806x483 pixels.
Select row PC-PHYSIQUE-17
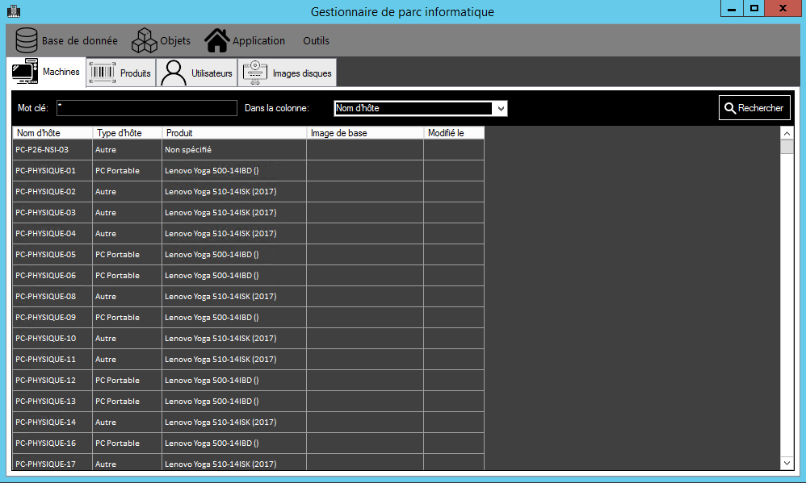(248, 462)
